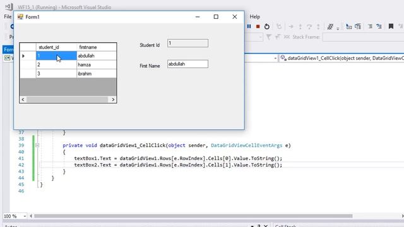Select the cell with student_id 2
The image size is (404, 227).
click(56, 64)
